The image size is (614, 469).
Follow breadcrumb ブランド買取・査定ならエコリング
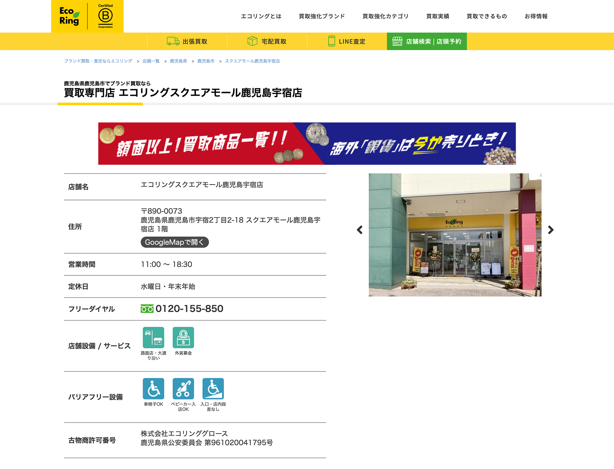(x=98, y=61)
